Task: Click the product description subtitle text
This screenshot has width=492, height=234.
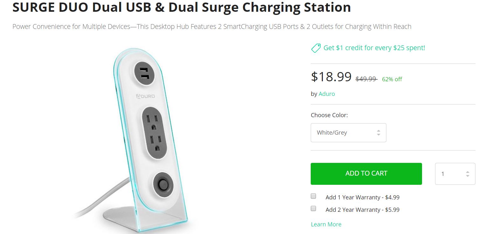Action: click(x=212, y=27)
